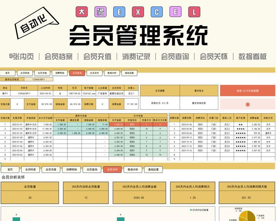Click the starburst reminder icon under 储值/次卡充值提醒

click(247, 105)
